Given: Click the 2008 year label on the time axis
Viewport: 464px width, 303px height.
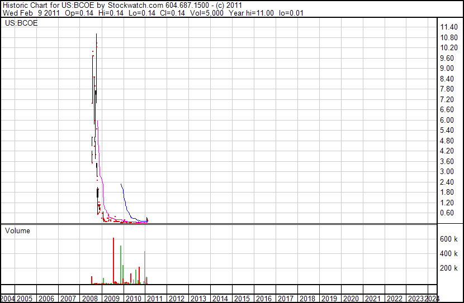Looking at the screenshot, I should coord(90,299).
